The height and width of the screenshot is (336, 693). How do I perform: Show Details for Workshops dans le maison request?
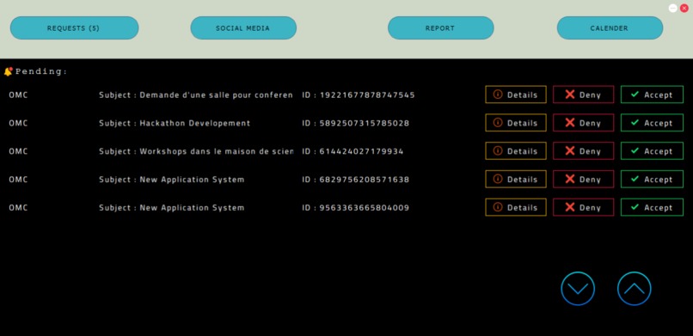click(516, 151)
